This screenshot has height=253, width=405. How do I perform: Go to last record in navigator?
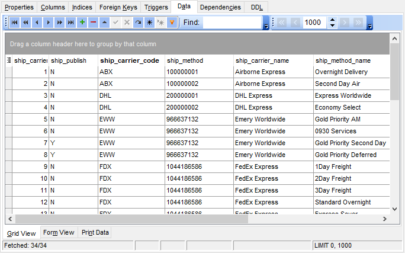pos(71,23)
